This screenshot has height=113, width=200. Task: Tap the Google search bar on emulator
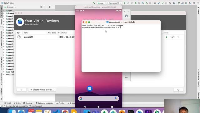pyautogui.click(x=98, y=98)
